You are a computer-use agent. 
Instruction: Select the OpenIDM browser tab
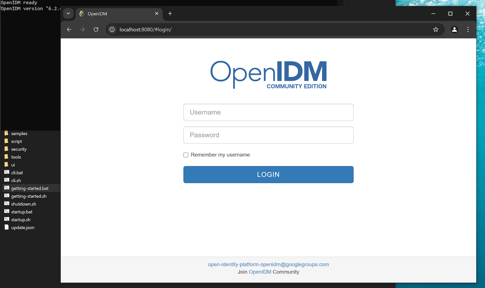[x=119, y=14]
